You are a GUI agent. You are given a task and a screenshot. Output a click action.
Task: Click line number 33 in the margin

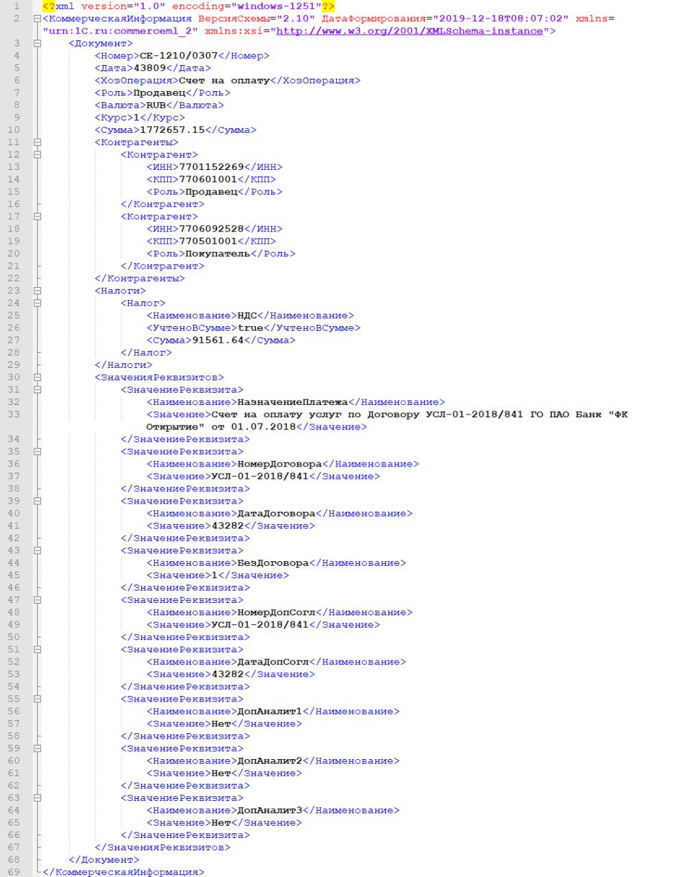(14, 415)
